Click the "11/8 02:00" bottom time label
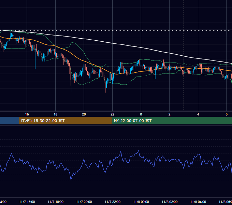Image resolution: width=232 pixels, height=205 pixels. point(170,202)
